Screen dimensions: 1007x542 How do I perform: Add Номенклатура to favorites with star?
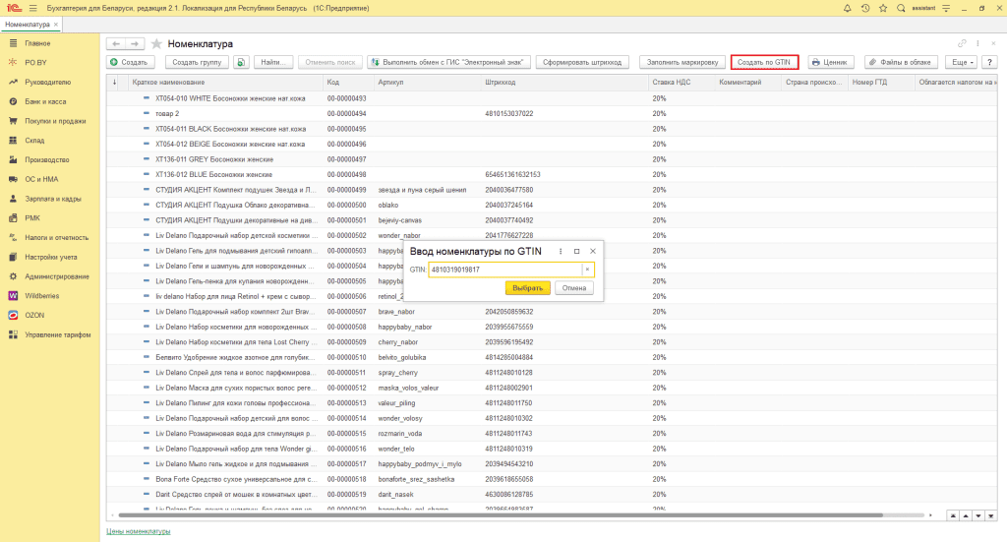[155, 44]
